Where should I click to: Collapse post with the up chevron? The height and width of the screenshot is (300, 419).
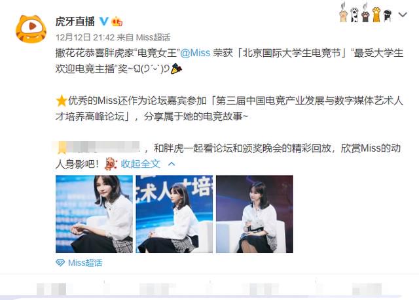[172, 164]
